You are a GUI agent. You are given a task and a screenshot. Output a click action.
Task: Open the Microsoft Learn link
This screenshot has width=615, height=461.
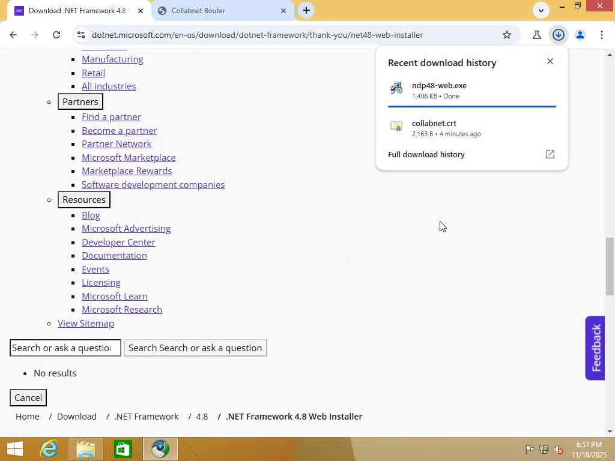[x=115, y=297]
